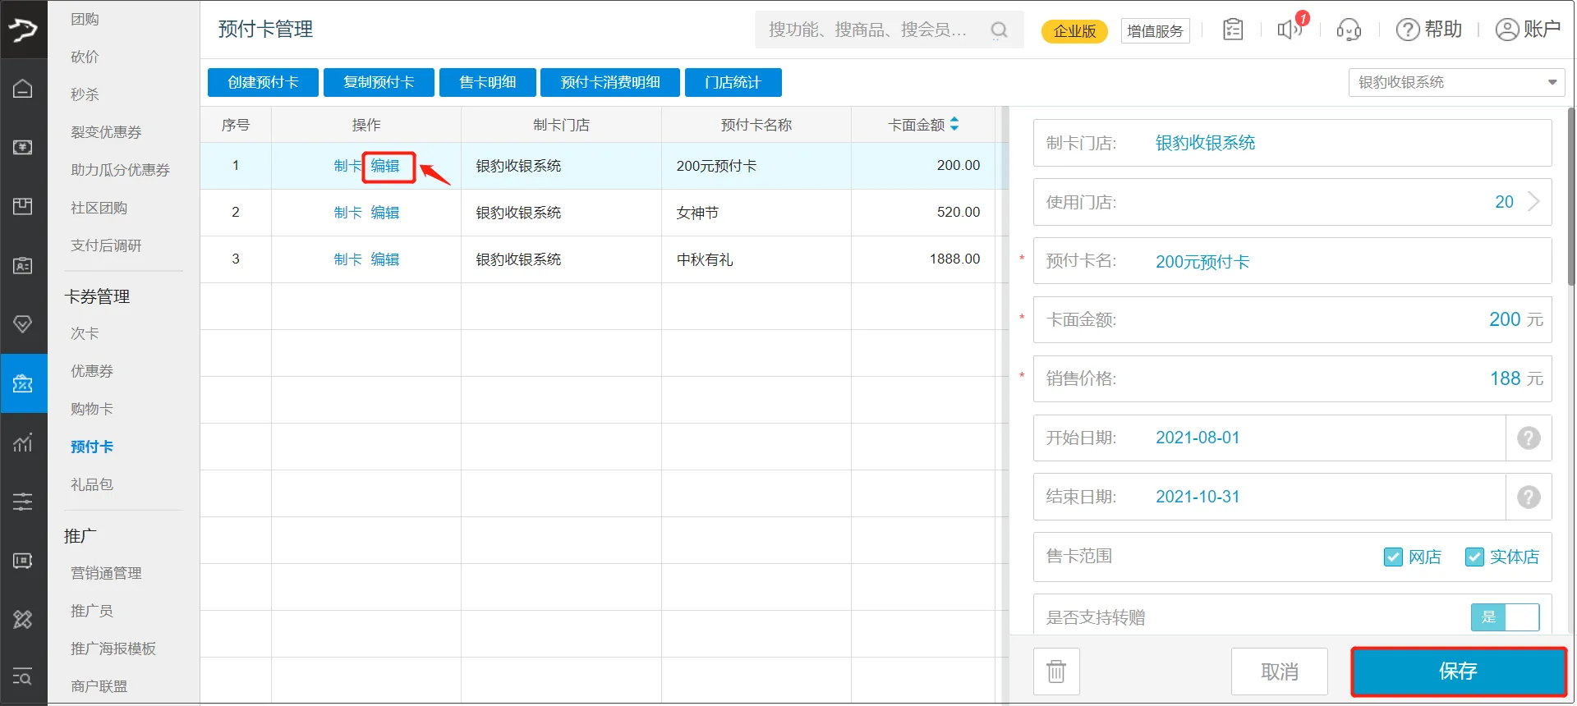The width and height of the screenshot is (1577, 706).
Task: Select 优惠券 in the sidebar menu
Action: [x=92, y=371]
